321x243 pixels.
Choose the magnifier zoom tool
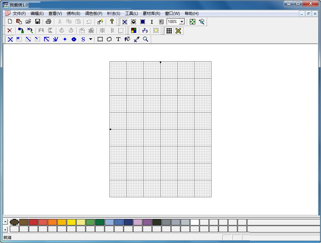tap(145, 39)
